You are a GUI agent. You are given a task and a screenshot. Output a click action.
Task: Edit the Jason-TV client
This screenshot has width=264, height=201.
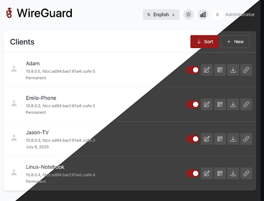click(207, 139)
